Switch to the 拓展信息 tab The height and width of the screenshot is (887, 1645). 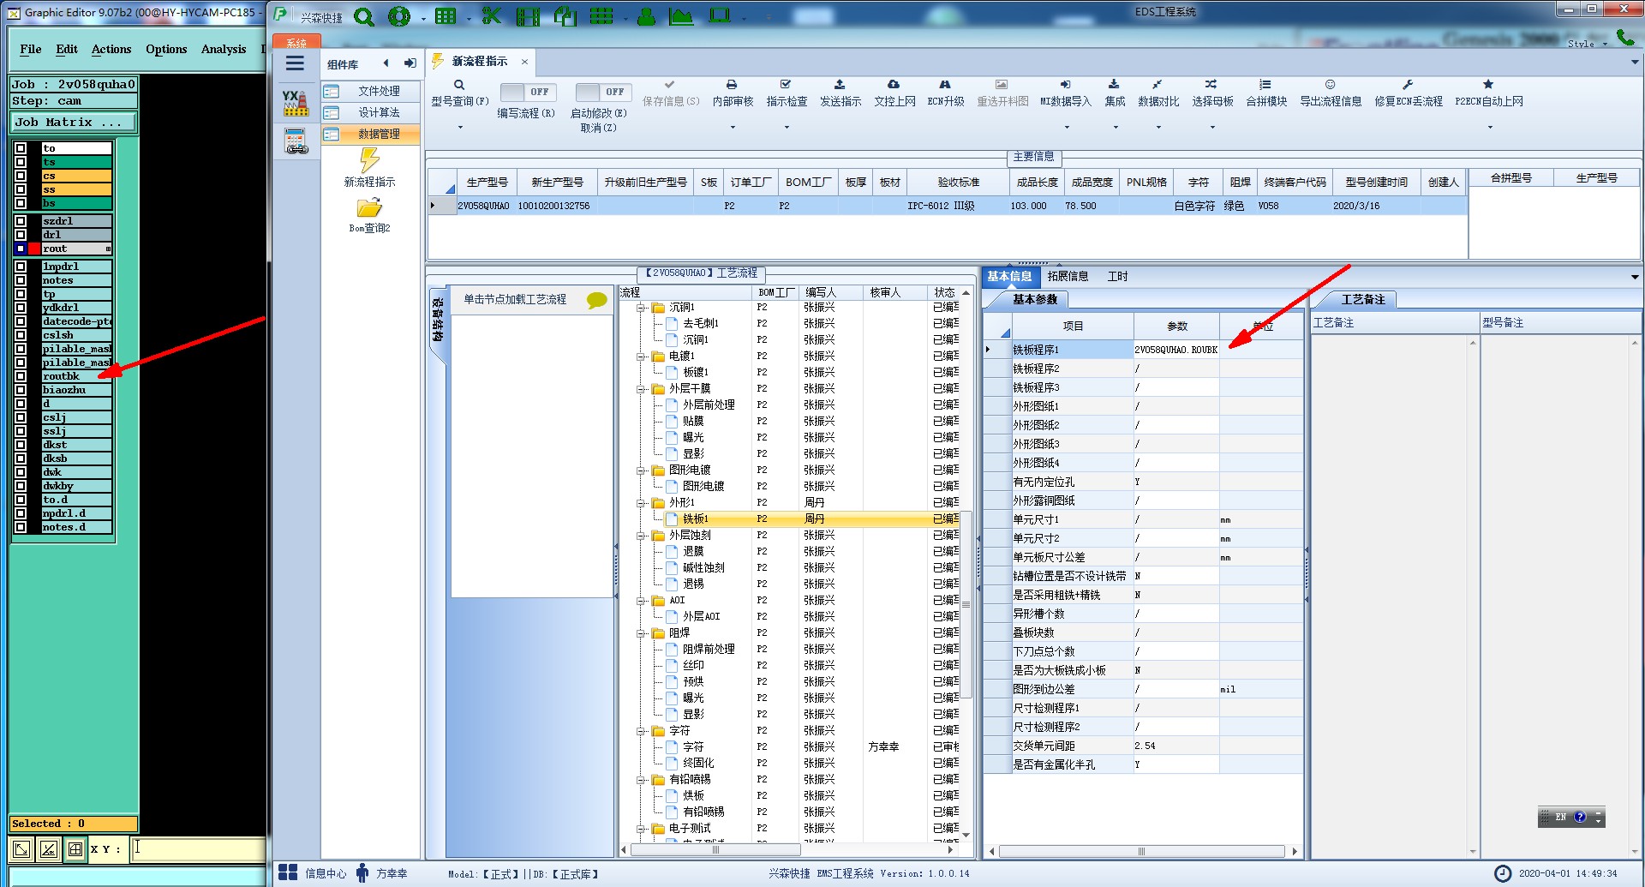pyautogui.click(x=1068, y=276)
